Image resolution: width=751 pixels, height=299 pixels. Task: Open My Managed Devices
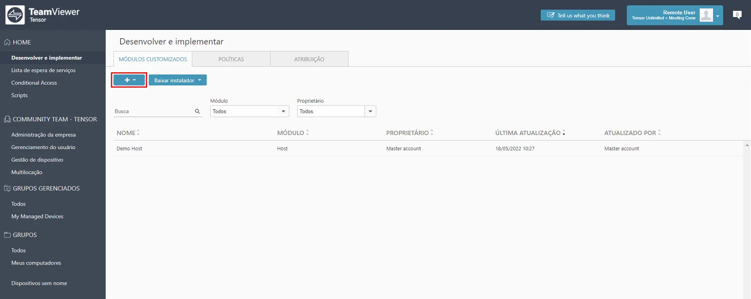pos(37,216)
